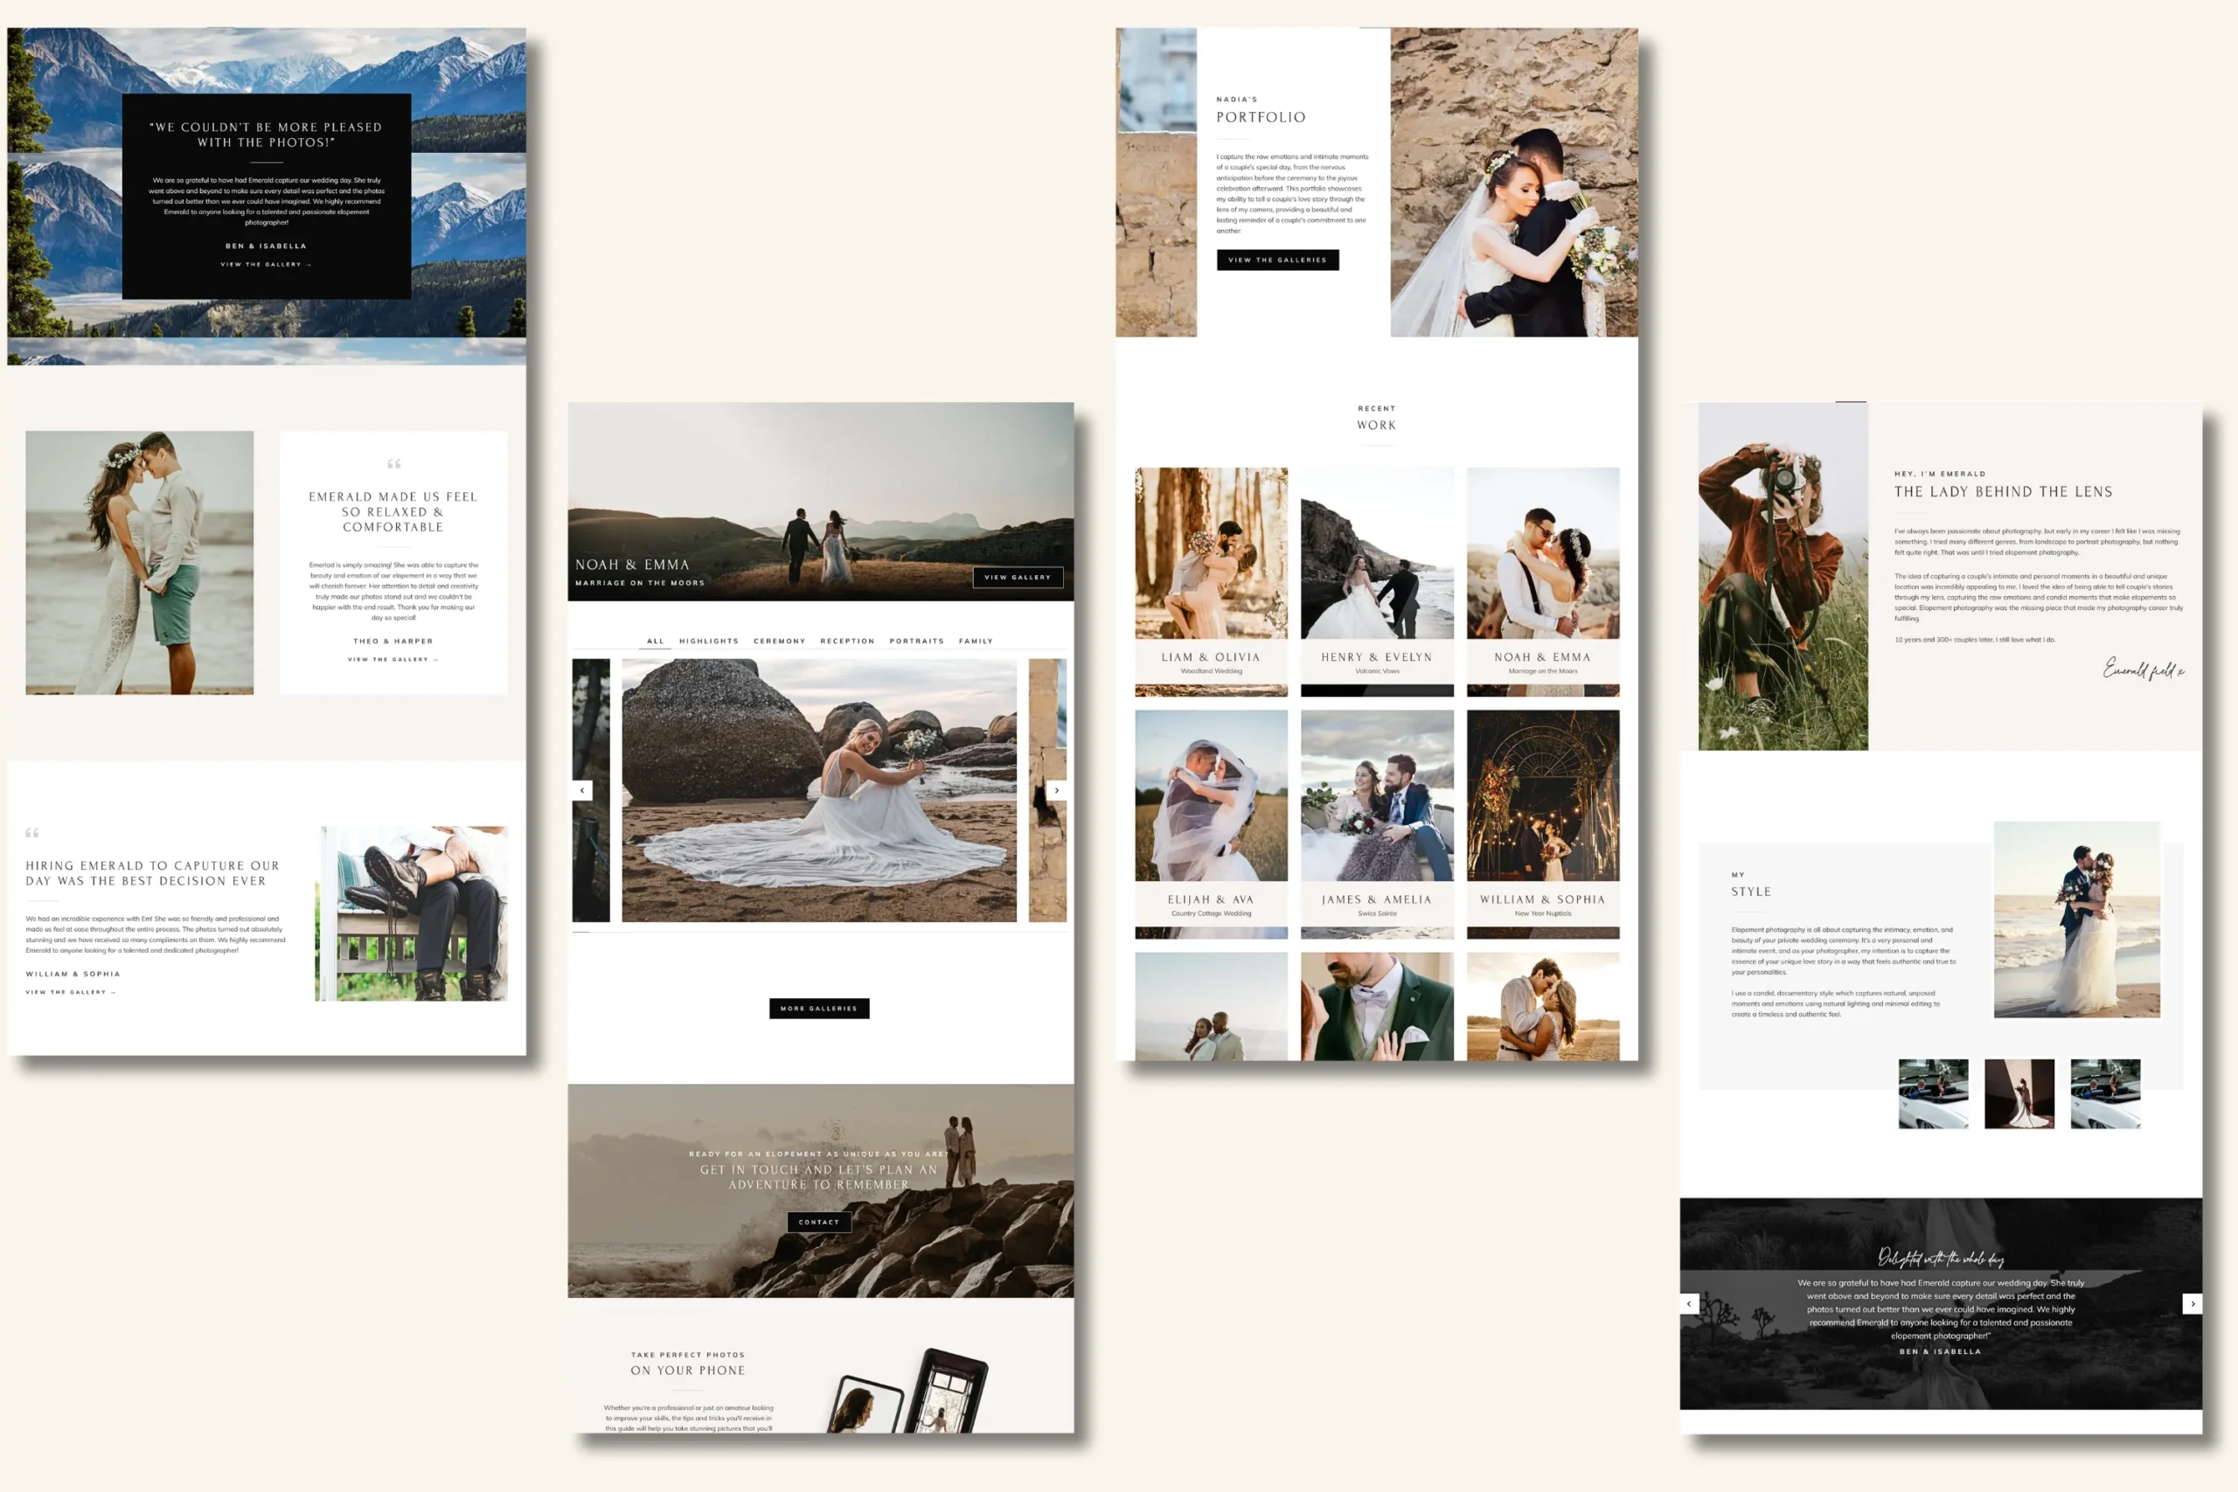Click the left arrow on the gallery slider
The height and width of the screenshot is (1492, 2238).
tap(582, 790)
